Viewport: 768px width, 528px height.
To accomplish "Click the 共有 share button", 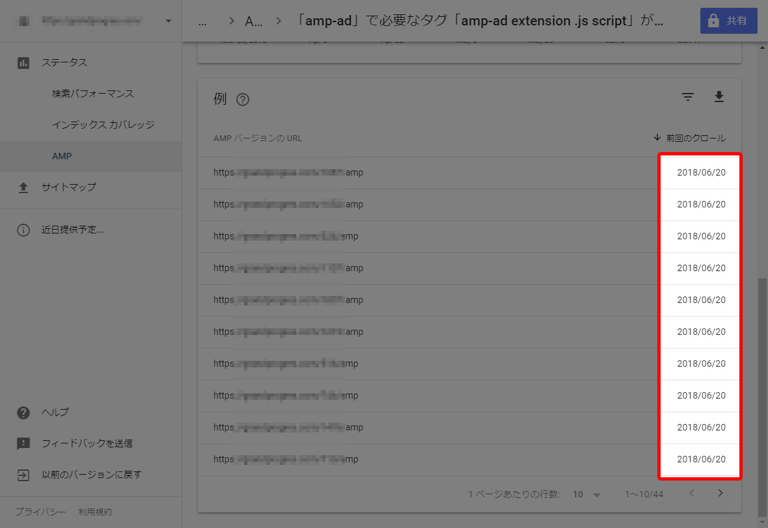I will point(728,21).
